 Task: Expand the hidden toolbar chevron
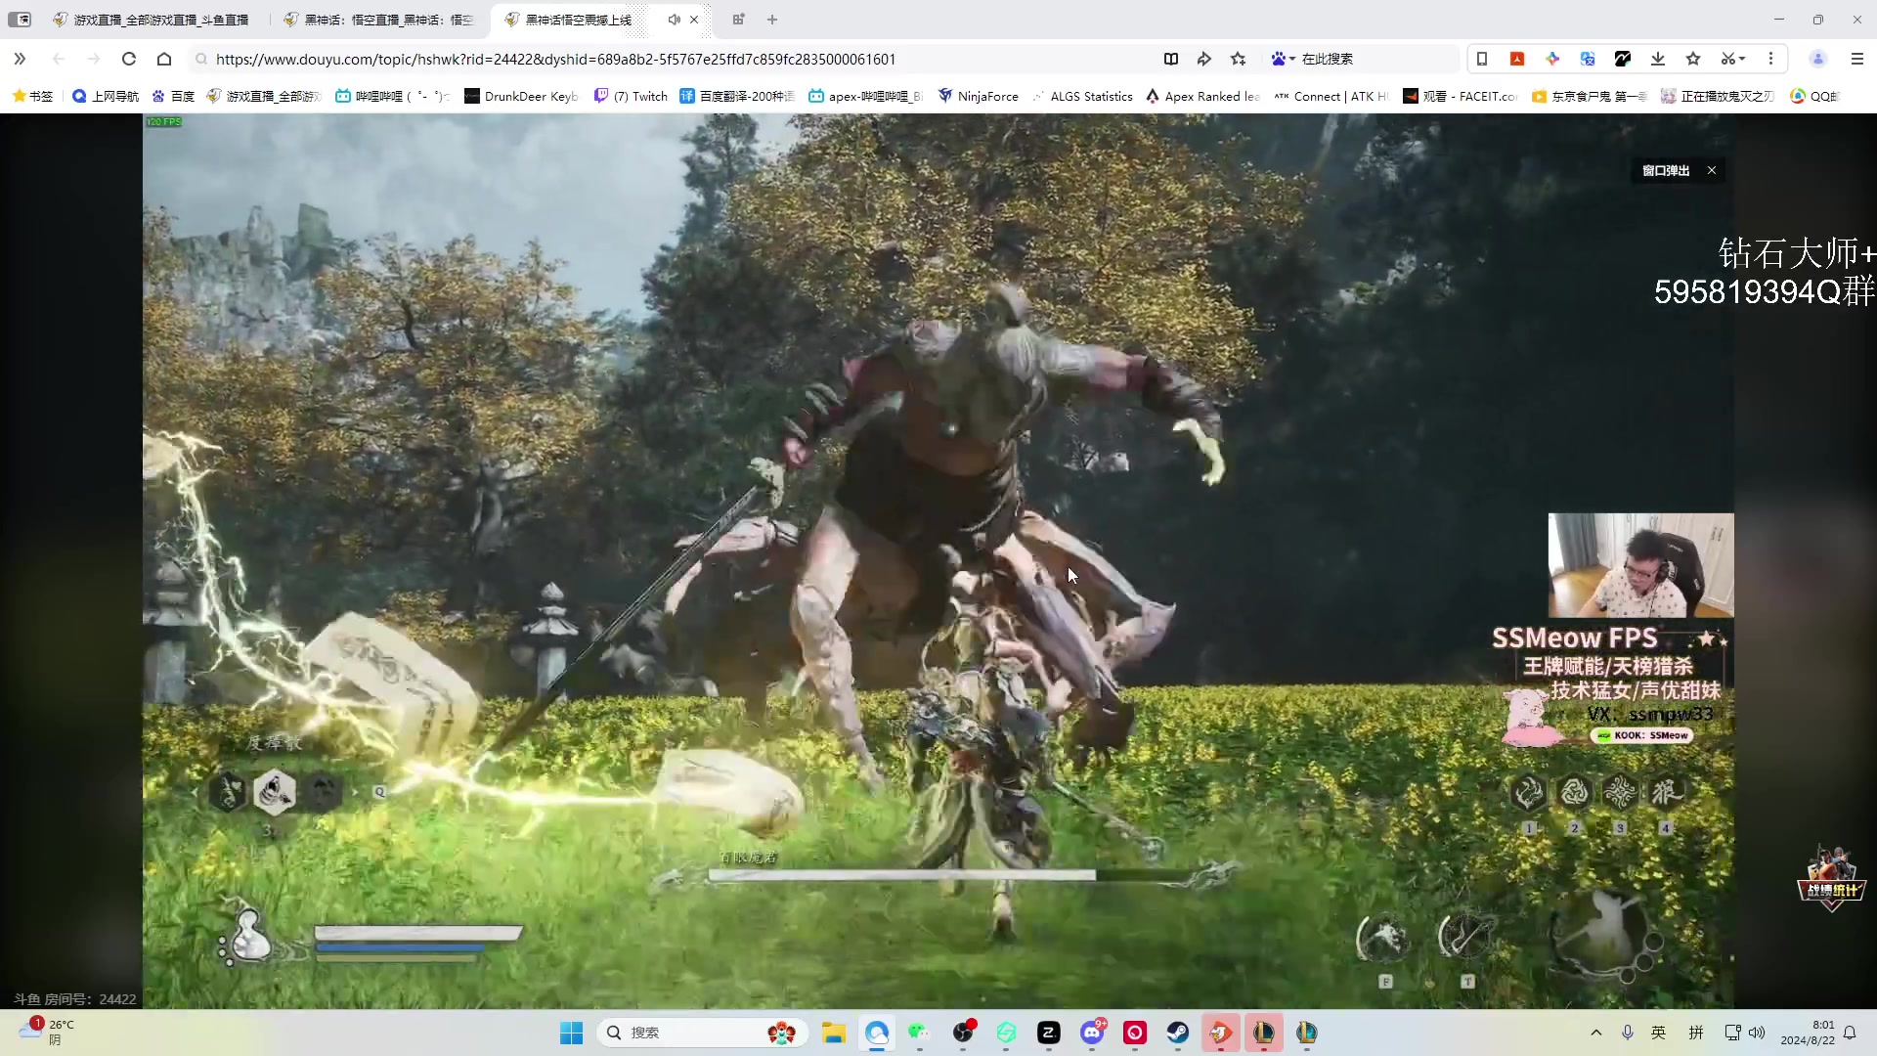click(x=20, y=59)
